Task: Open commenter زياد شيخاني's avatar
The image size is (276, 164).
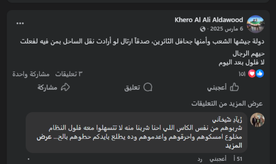Action: tap(257, 120)
